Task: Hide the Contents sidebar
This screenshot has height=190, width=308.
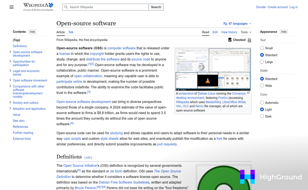Action: (x=32, y=32)
